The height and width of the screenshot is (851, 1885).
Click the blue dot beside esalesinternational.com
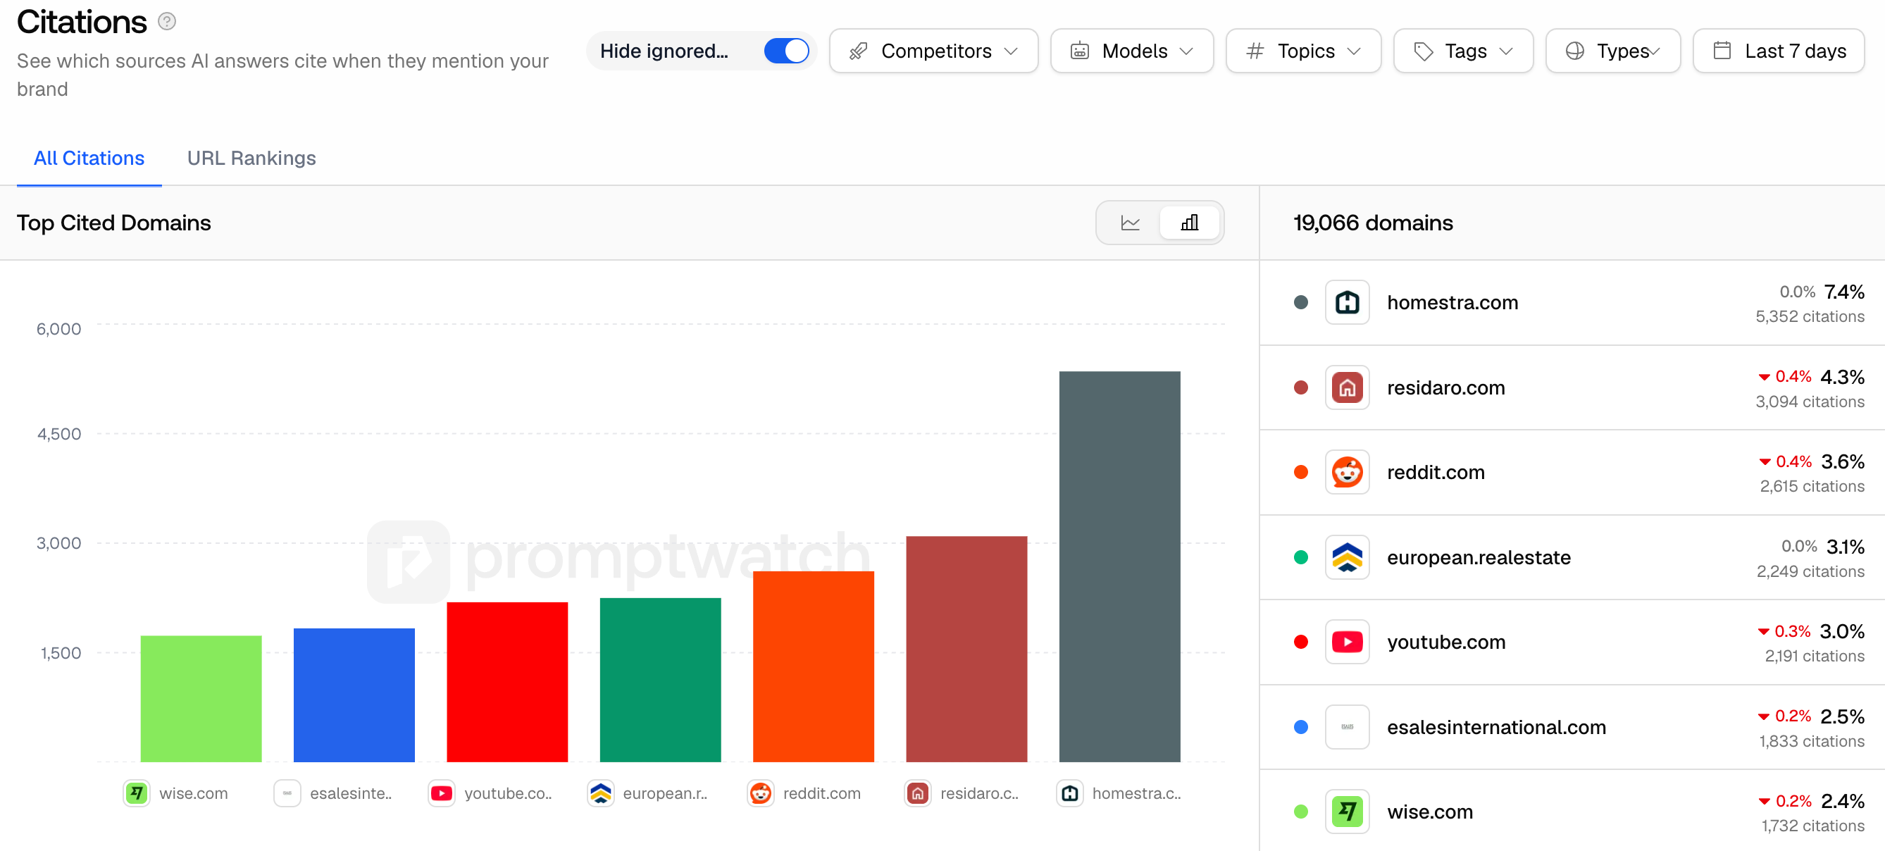point(1300,726)
